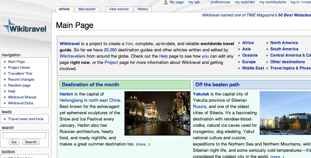Viewport: 311px width, 158px height.
Task: Go to Main Page in navigation
Action: 16,62
